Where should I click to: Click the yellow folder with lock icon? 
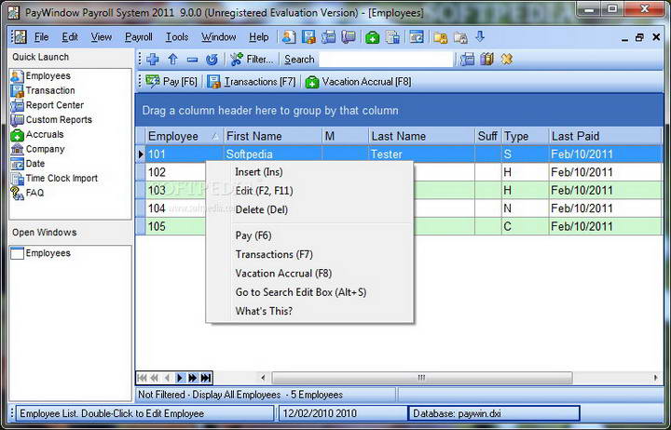pyautogui.click(x=440, y=37)
